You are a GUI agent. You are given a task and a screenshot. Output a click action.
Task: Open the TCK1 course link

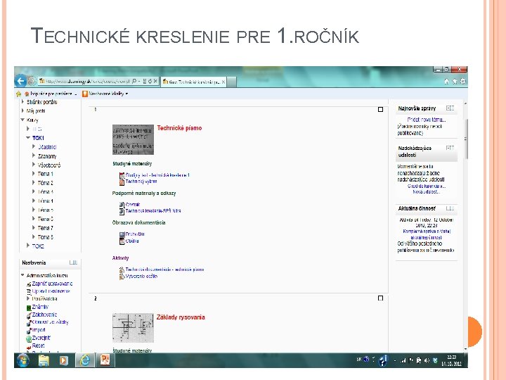point(38,138)
